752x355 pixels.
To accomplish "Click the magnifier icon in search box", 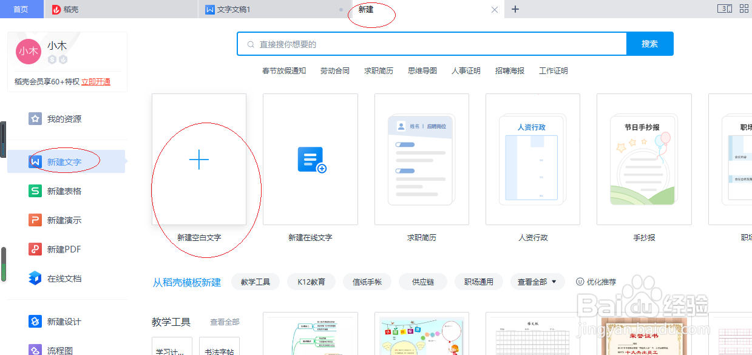I will click(x=250, y=44).
